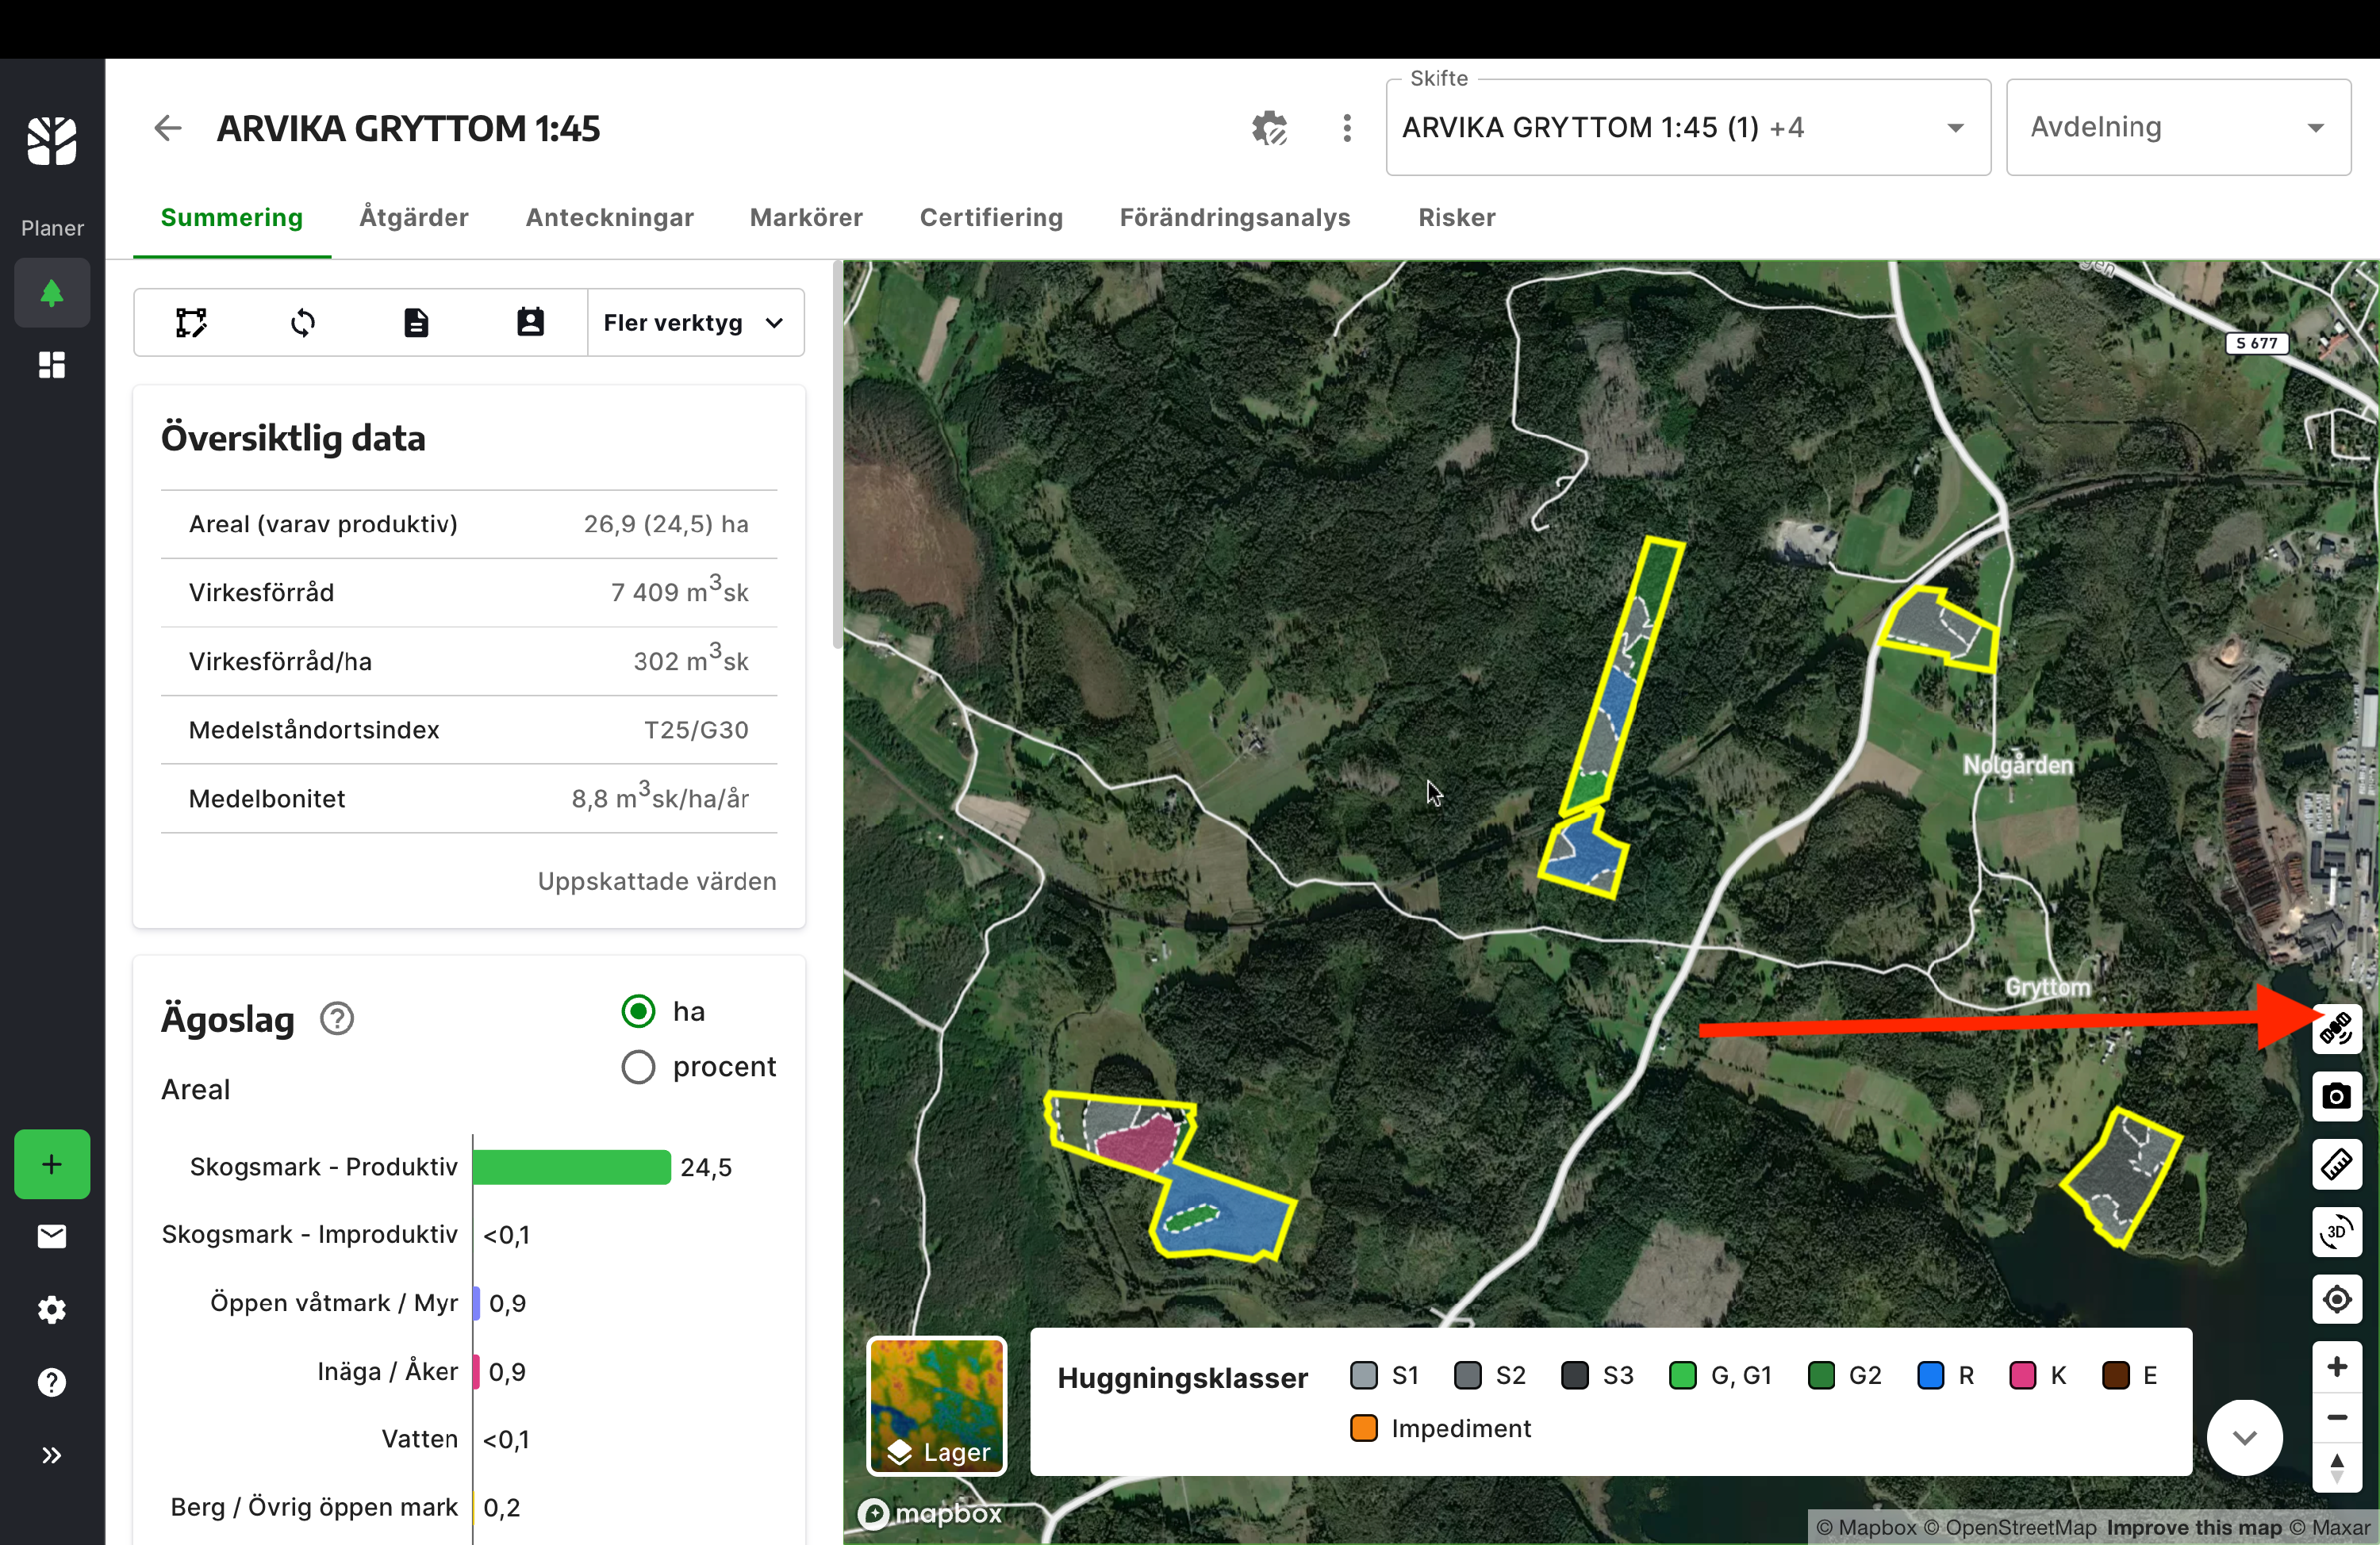Image resolution: width=2380 pixels, height=1545 pixels.
Task: Click the back arrow beside title
Action: click(x=168, y=128)
